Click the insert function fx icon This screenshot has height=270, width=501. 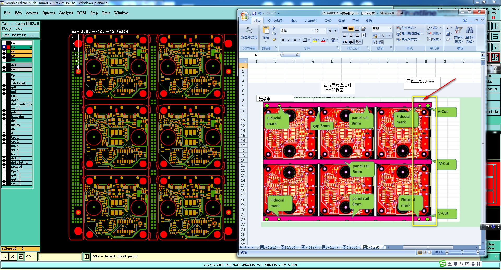coord(297,55)
